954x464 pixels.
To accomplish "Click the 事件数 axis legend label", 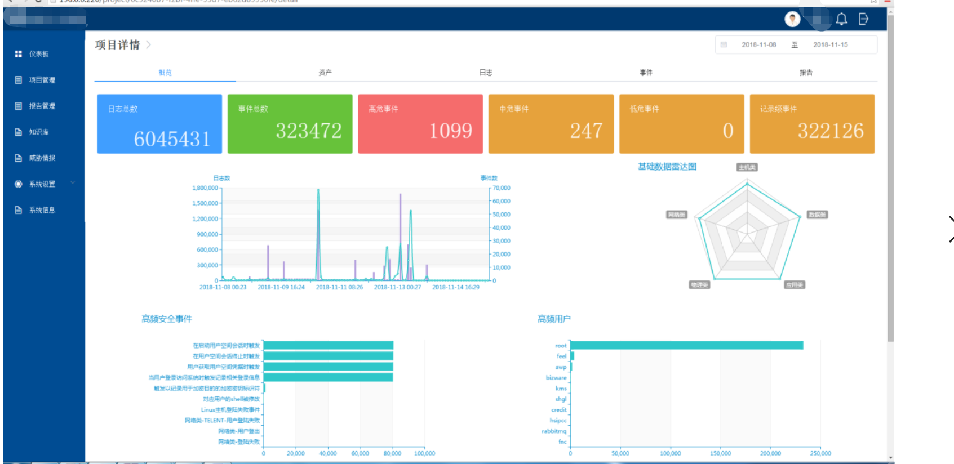I will [489, 178].
